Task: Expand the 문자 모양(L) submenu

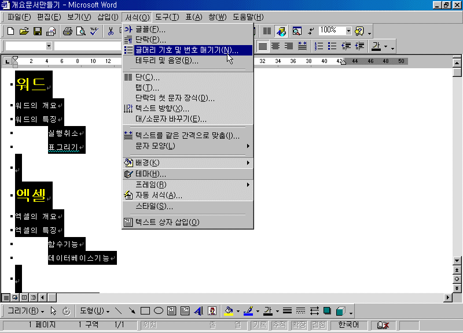Action: 188,146
